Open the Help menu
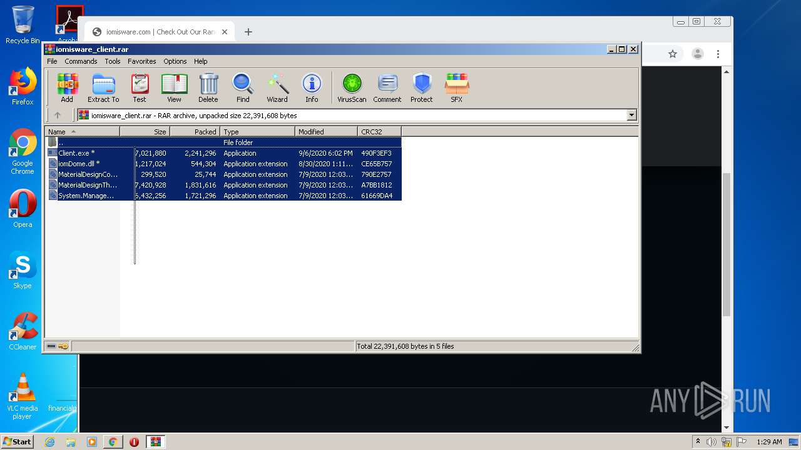The width and height of the screenshot is (801, 450). (x=200, y=61)
